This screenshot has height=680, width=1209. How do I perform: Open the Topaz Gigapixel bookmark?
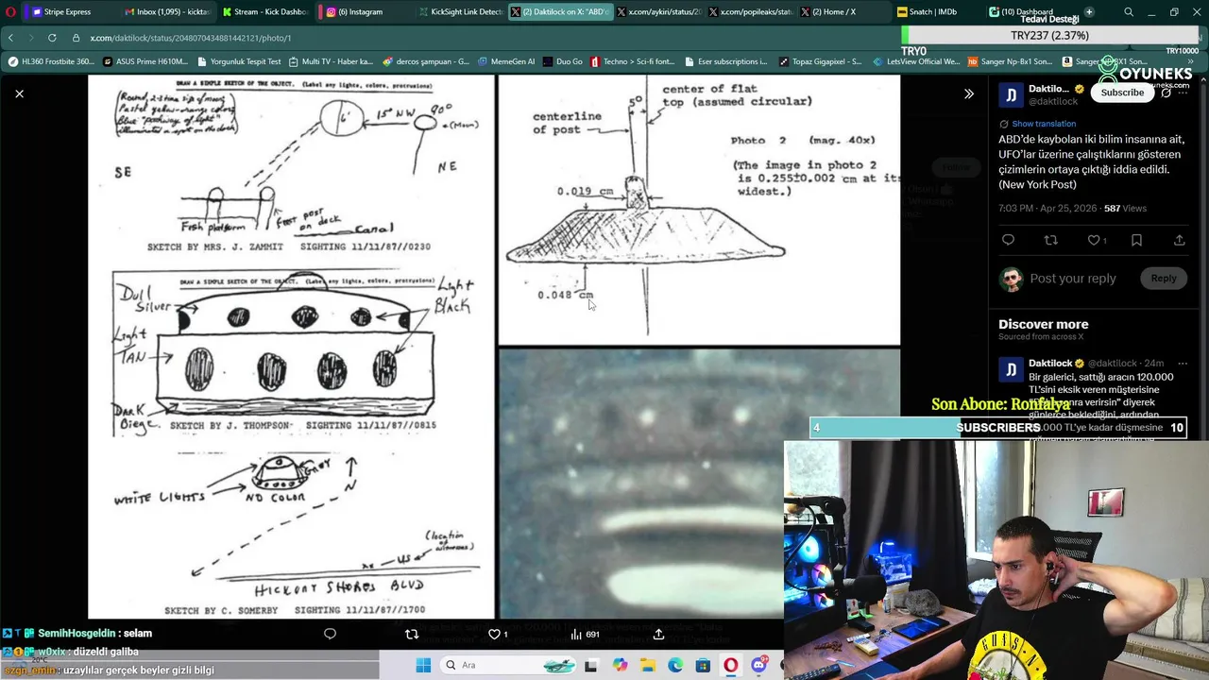click(821, 61)
